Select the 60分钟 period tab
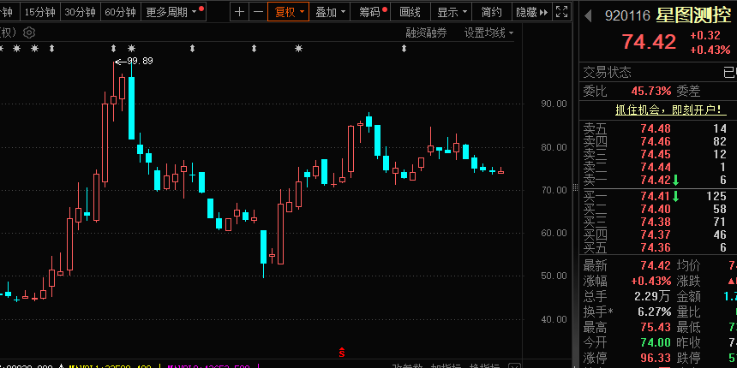This screenshot has height=368, width=737. [120, 12]
